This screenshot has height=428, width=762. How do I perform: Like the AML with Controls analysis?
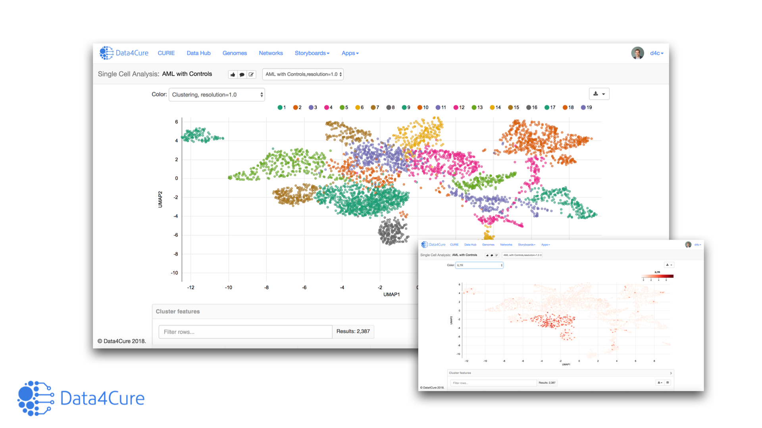(x=233, y=74)
